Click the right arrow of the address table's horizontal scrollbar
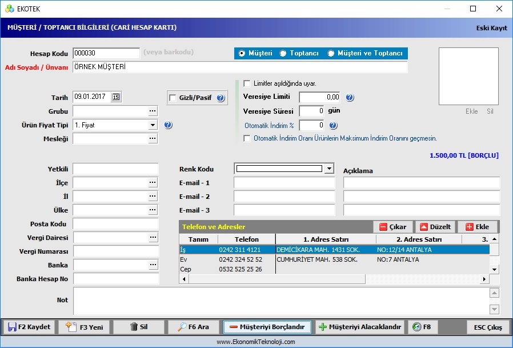513x348 pixels. tap(484, 279)
